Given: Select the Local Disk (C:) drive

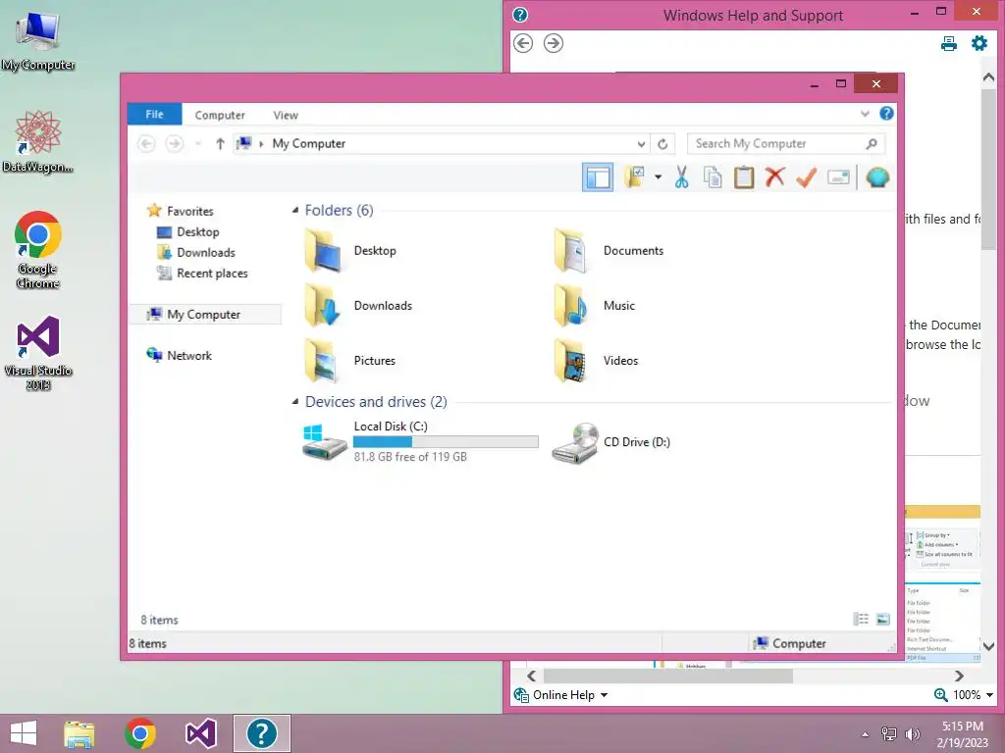Looking at the screenshot, I should click(420, 442).
